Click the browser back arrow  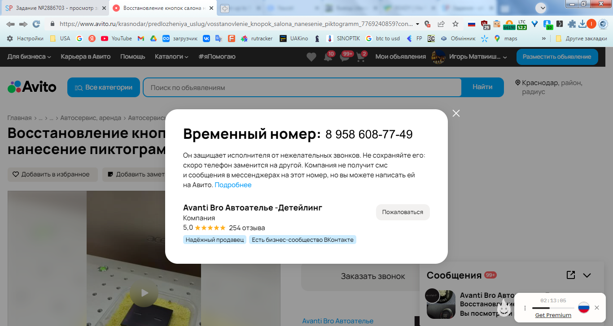coord(11,24)
